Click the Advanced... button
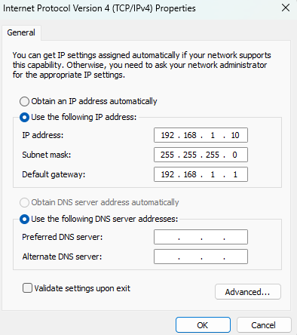This screenshot has width=297, height=335. point(248,292)
